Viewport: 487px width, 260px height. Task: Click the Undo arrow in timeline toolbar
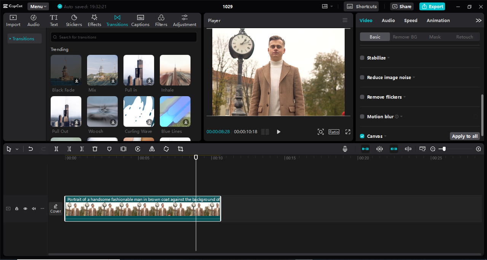(31, 149)
